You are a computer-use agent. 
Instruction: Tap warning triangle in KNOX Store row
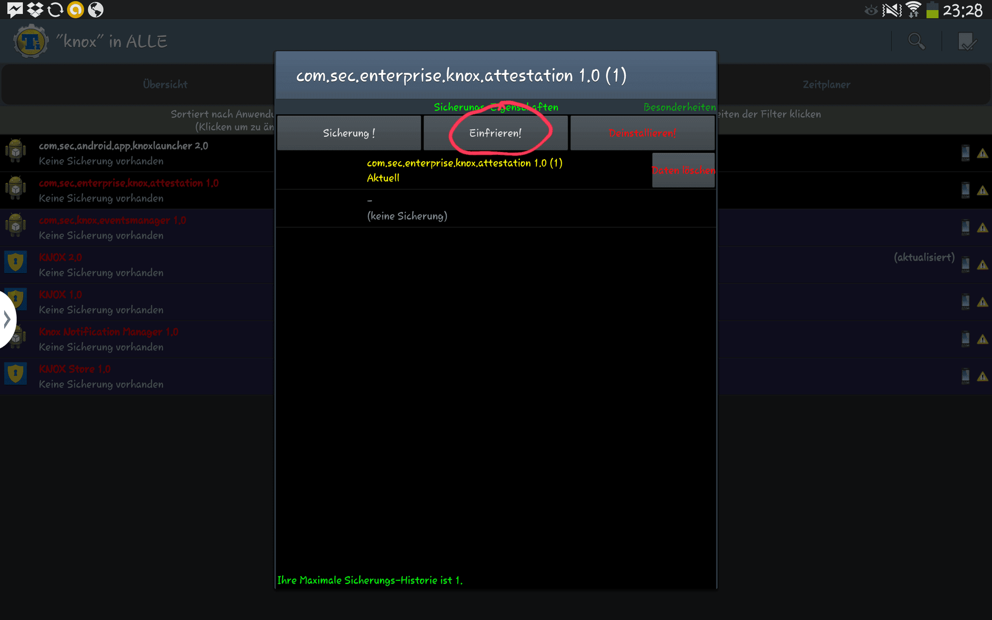pos(983,377)
